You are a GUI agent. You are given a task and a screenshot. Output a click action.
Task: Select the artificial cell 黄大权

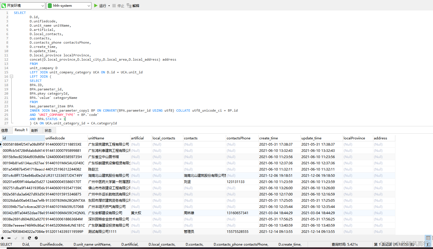pos(141,213)
